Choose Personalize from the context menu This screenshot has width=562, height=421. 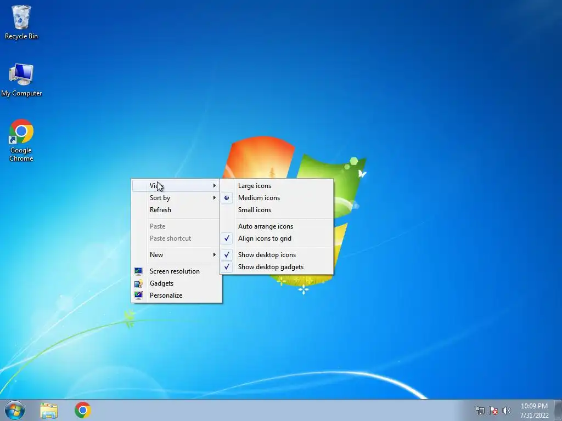click(176, 295)
